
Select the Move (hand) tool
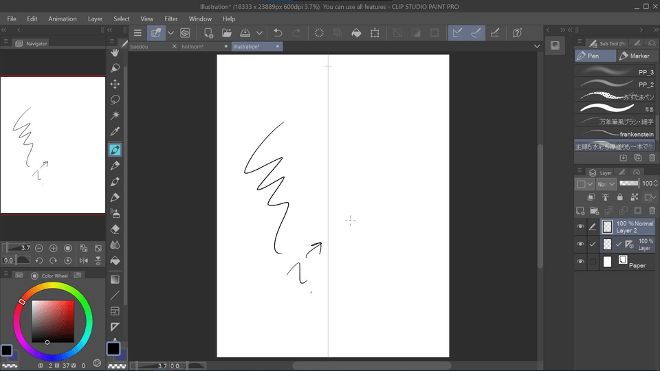[x=115, y=53]
